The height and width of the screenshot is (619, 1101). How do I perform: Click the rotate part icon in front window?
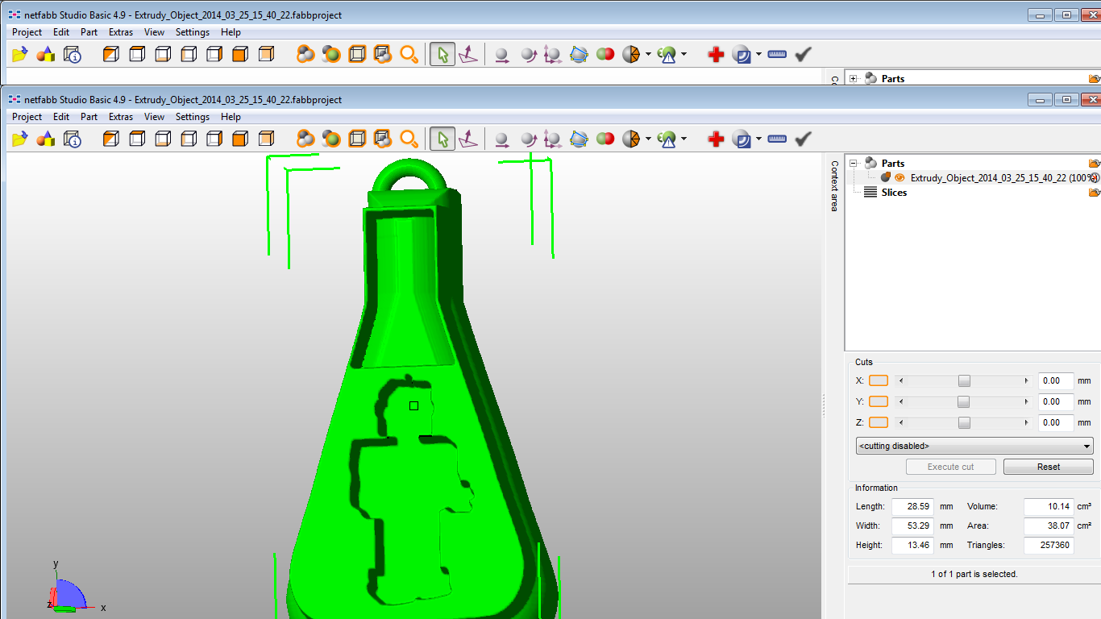coord(528,139)
